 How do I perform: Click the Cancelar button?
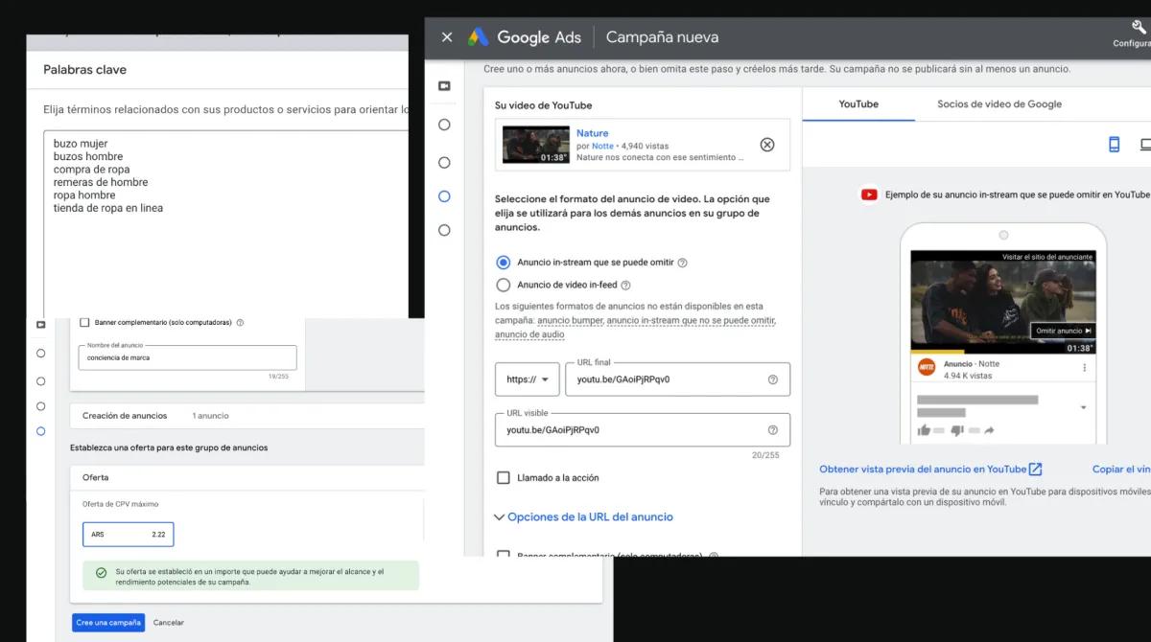pyautogui.click(x=169, y=623)
